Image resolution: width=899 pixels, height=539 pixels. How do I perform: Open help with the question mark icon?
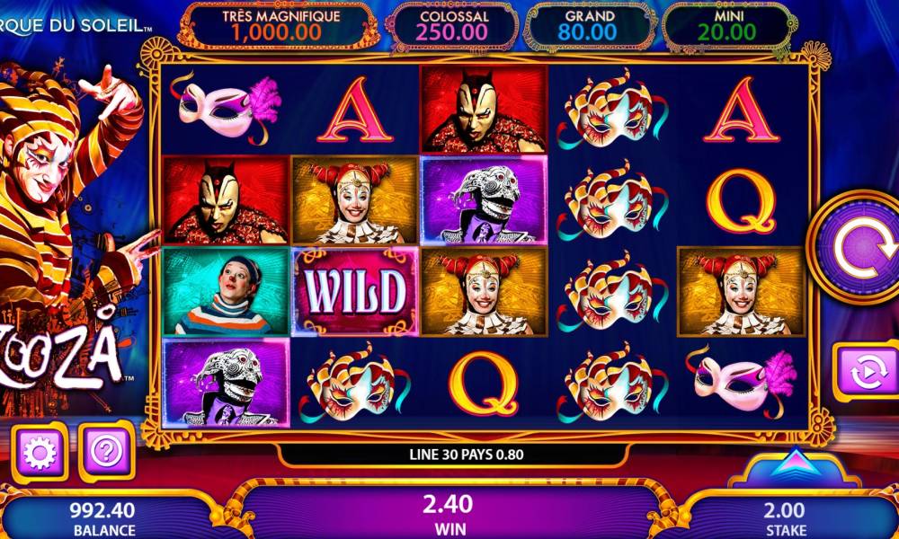pos(107,452)
